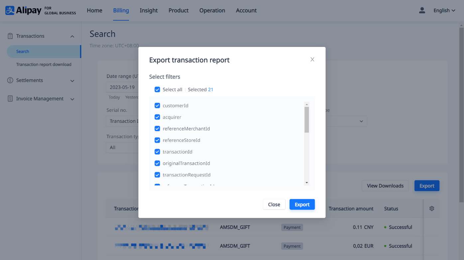Click the Alipay logo

click(x=10, y=10)
